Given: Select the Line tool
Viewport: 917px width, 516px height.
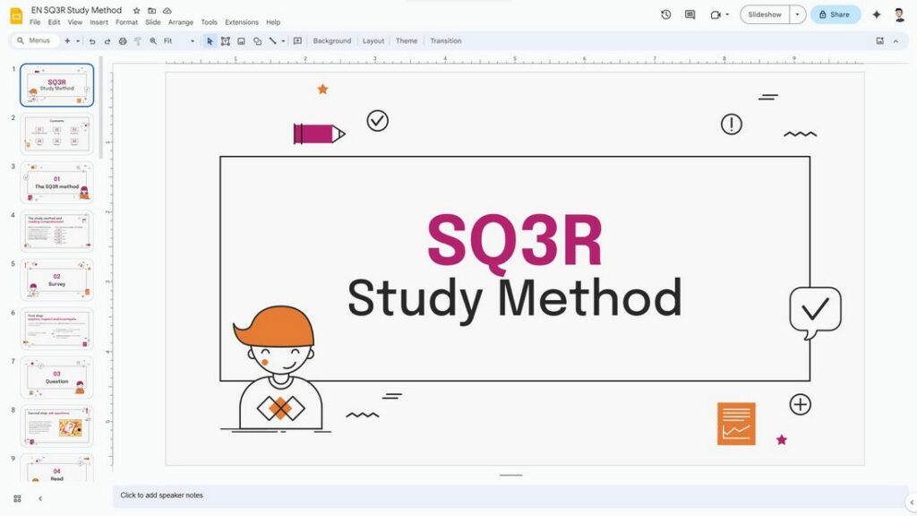Looking at the screenshot, I should pyautogui.click(x=272, y=40).
